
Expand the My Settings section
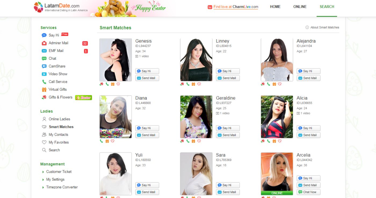pos(55,179)
